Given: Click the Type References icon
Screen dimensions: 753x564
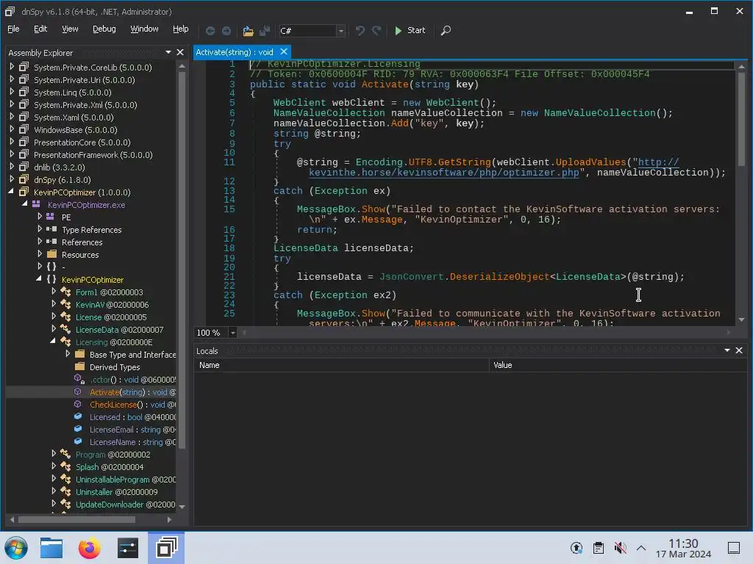Looking at the screenshot, I should pos(51,229).
